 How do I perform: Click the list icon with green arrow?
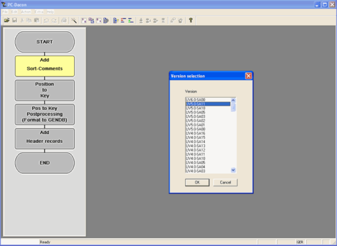(131, 20)
